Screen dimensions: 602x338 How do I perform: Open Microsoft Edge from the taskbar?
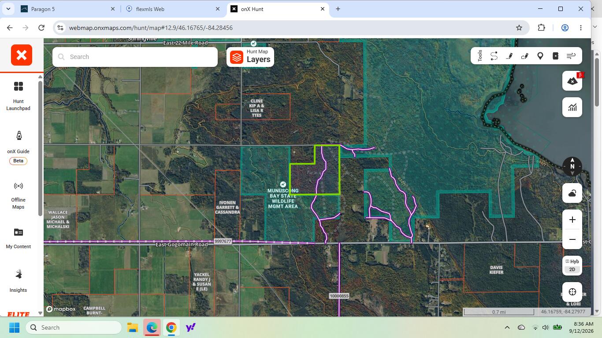pyautogui.click(x=152, y=327)
